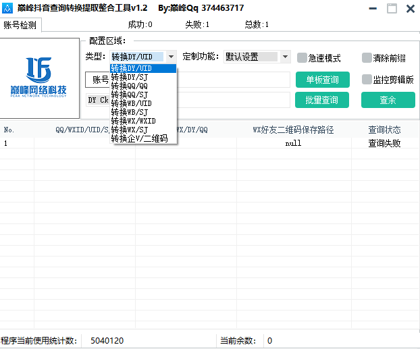Check the 监控剪辑版 option

click(367, 79)
